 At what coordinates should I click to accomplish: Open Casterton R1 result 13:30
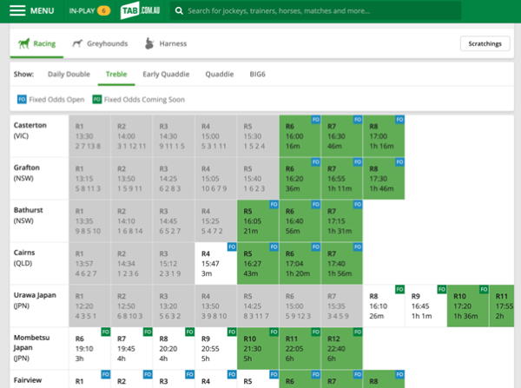89,136
